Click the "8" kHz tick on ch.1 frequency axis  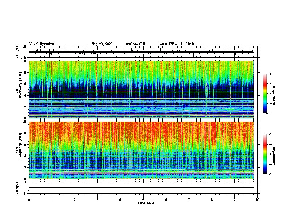click(25, 72)
